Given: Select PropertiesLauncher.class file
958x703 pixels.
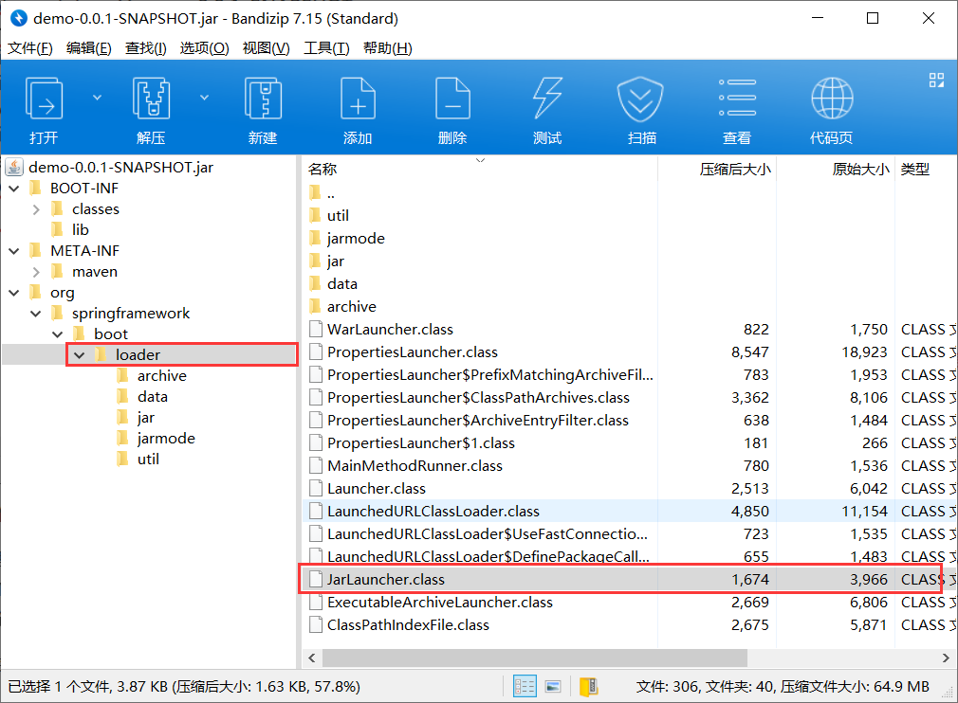Looking at the screenshot, I should (413, 352).
